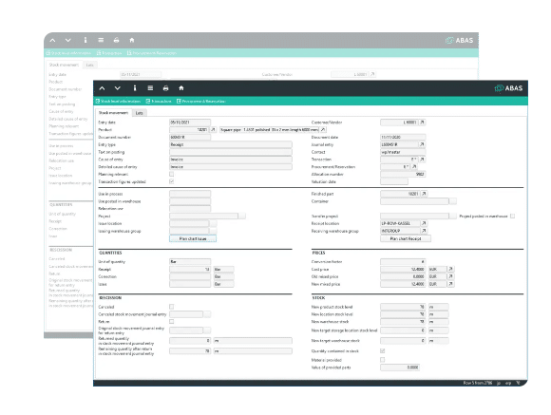Click the info icon in the background window
Screen dimensions: 551x415
[85, 40]
